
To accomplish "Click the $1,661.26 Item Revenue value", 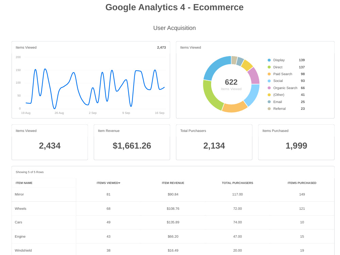I will tap(132, 146).
